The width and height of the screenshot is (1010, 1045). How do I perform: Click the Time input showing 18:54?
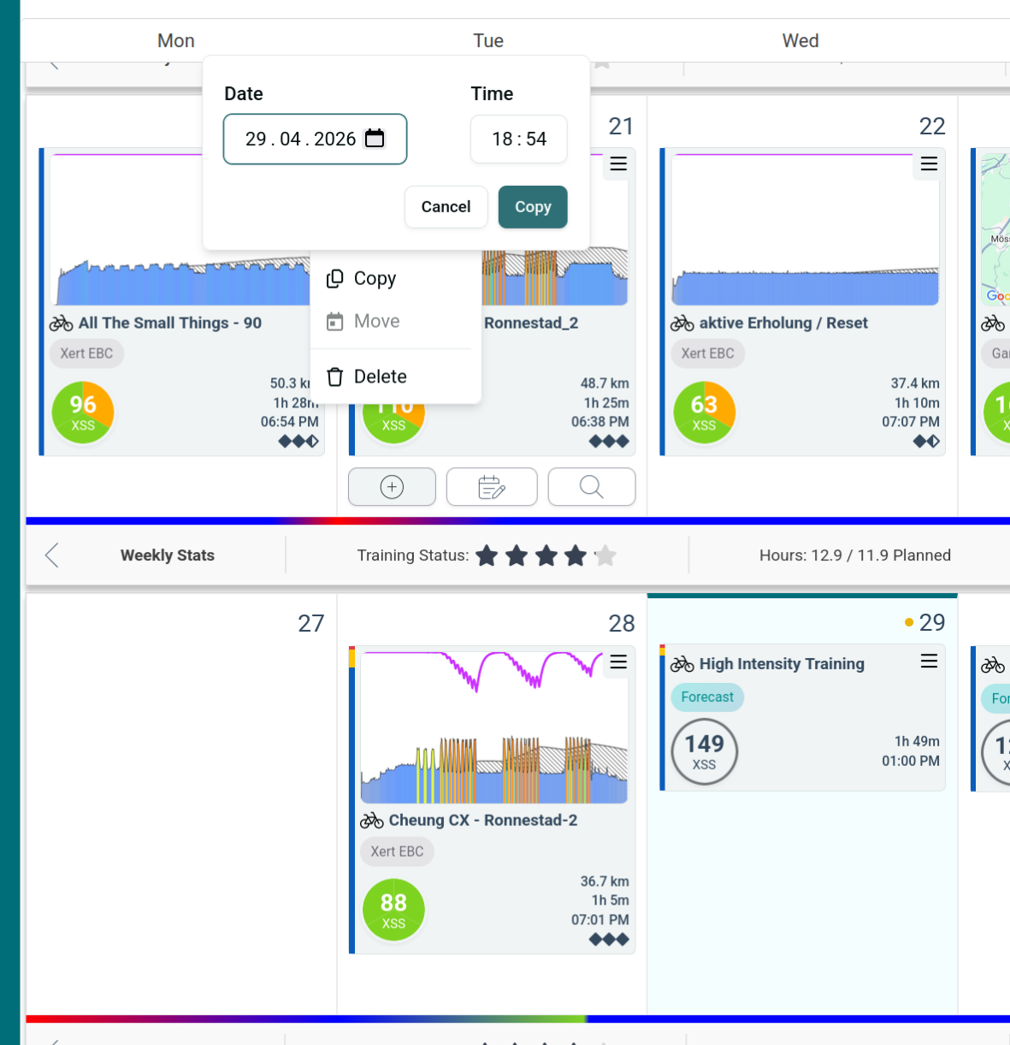pos(518,139)
